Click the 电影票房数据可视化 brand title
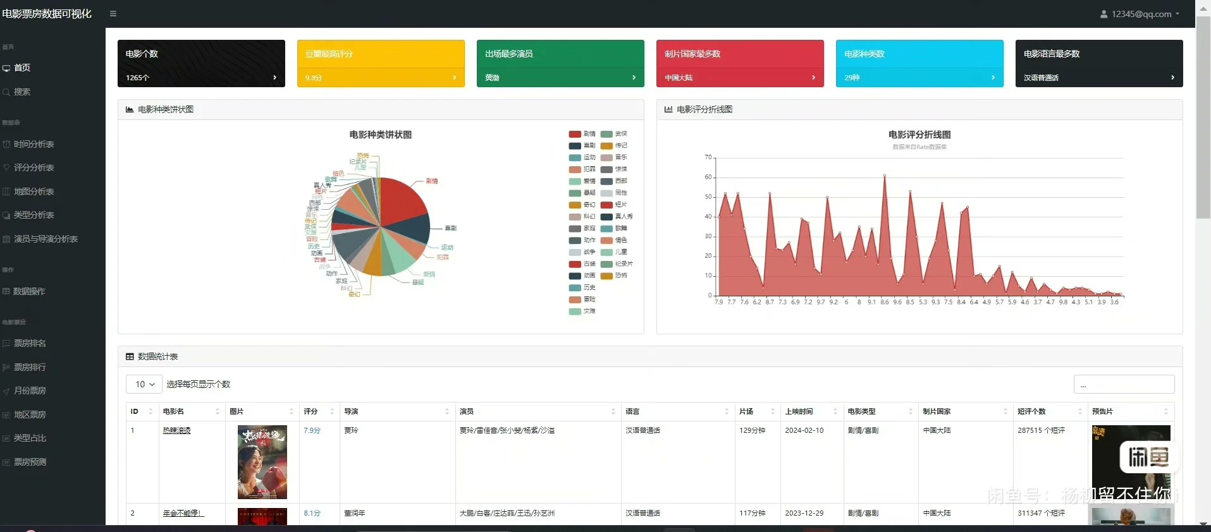The width and height of the screenshot is (1211, 532). [47, 14]
